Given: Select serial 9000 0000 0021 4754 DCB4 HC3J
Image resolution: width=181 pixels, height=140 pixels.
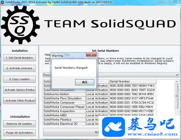Looking at the screenshot, I should [x=132, y=103].
